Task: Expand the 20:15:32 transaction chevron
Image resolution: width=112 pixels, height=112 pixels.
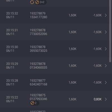Action: (106, 15)
